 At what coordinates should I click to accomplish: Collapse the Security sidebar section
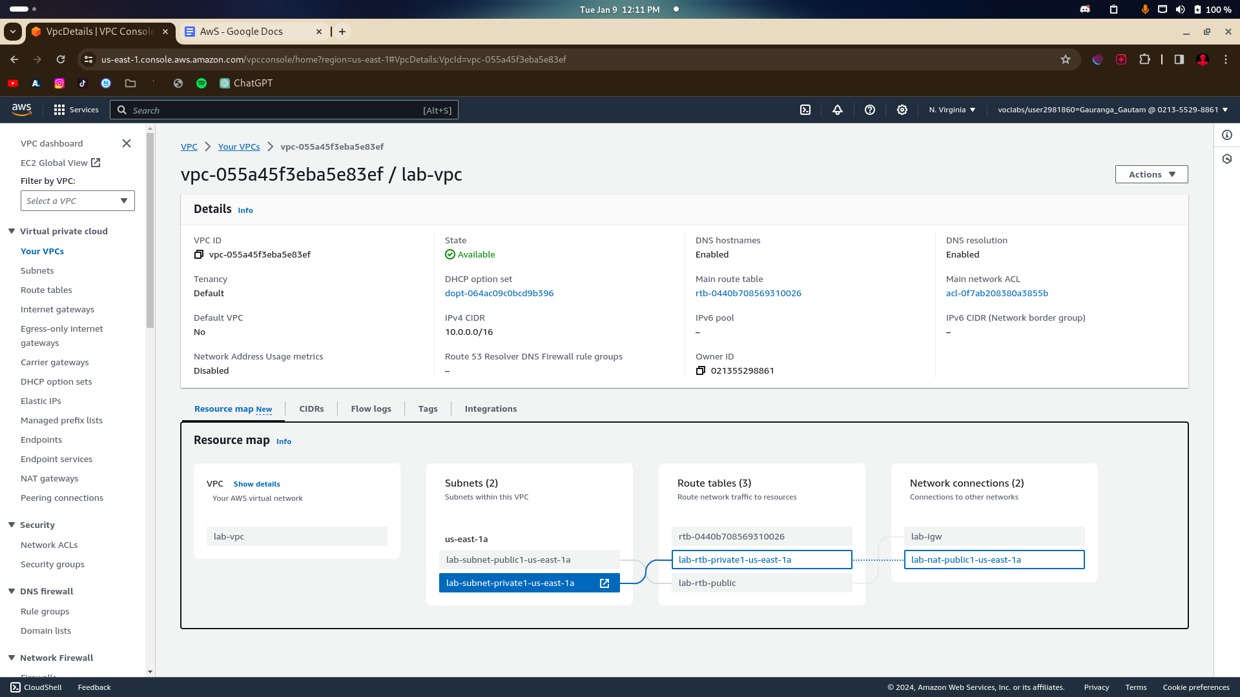(x=12, y=525)
